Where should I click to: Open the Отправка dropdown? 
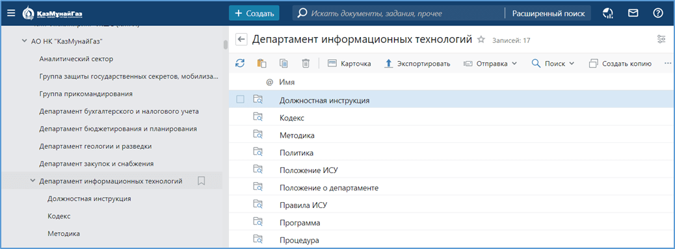tap(490, 64)
